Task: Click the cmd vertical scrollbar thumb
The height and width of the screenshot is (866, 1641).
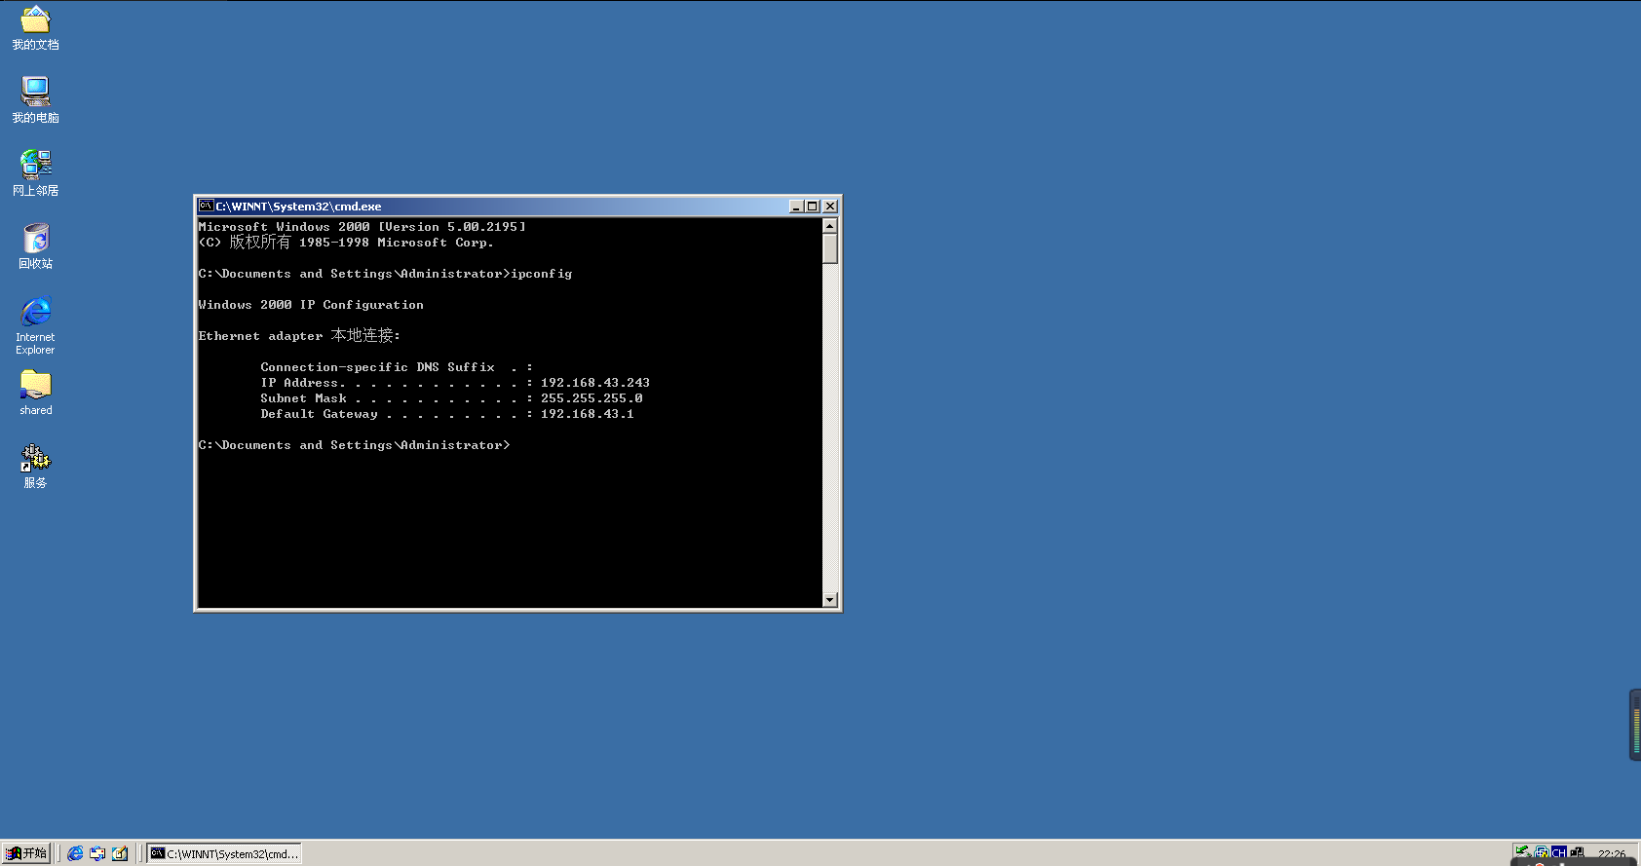Action: [x=830, y=248]
